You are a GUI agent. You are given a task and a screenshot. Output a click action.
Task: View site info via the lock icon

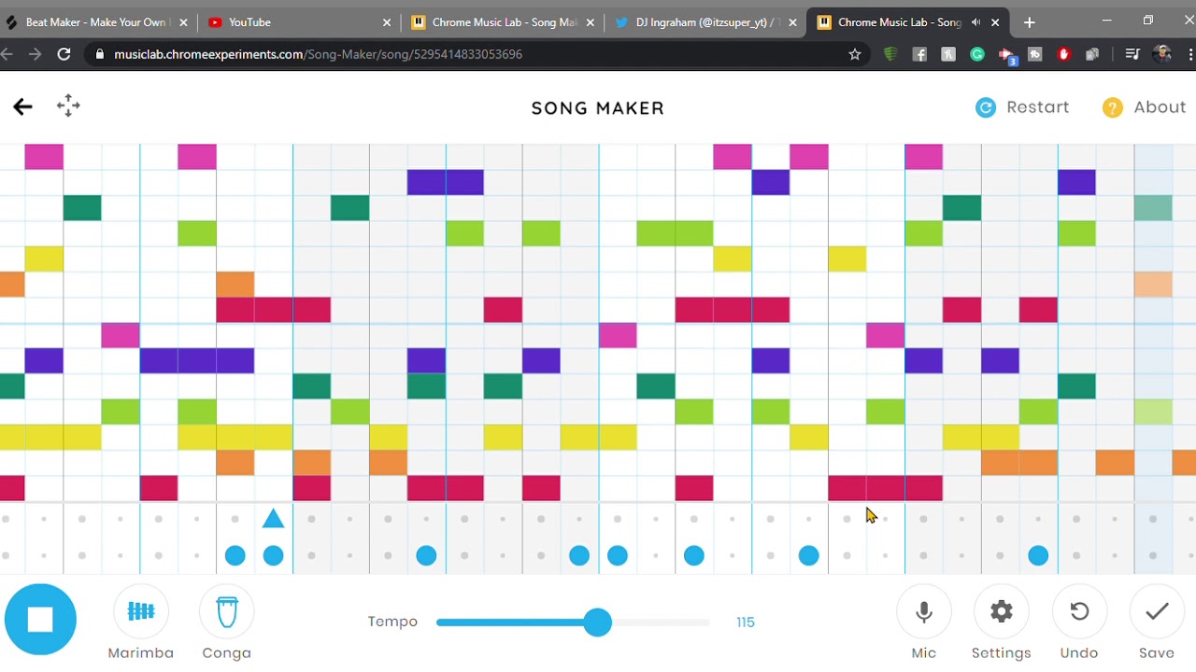pyautogui.click(x=100, y=54)
